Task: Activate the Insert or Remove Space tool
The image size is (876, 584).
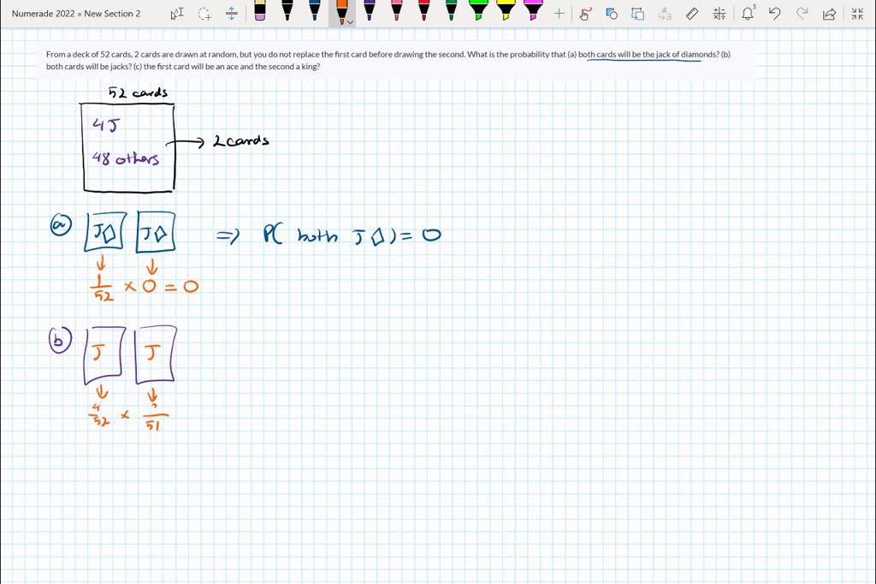Action: pyautogui.click(x=232, y=14)
